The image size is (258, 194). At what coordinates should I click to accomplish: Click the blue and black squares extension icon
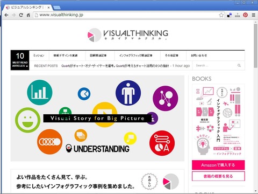point(230,15)
